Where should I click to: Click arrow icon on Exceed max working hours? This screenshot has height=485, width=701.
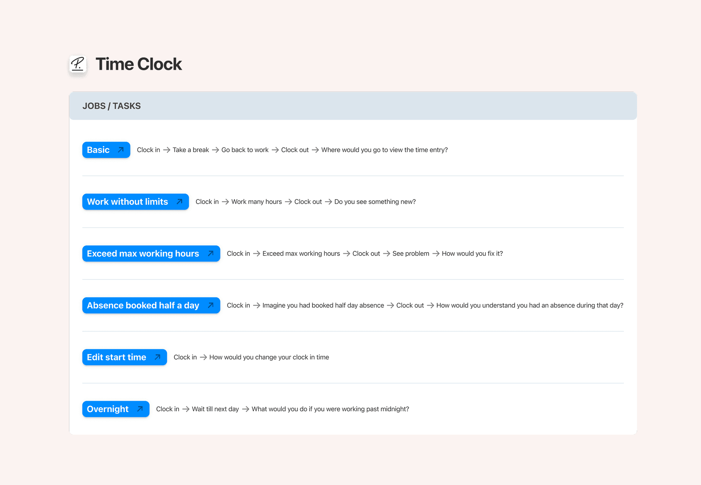211,254
